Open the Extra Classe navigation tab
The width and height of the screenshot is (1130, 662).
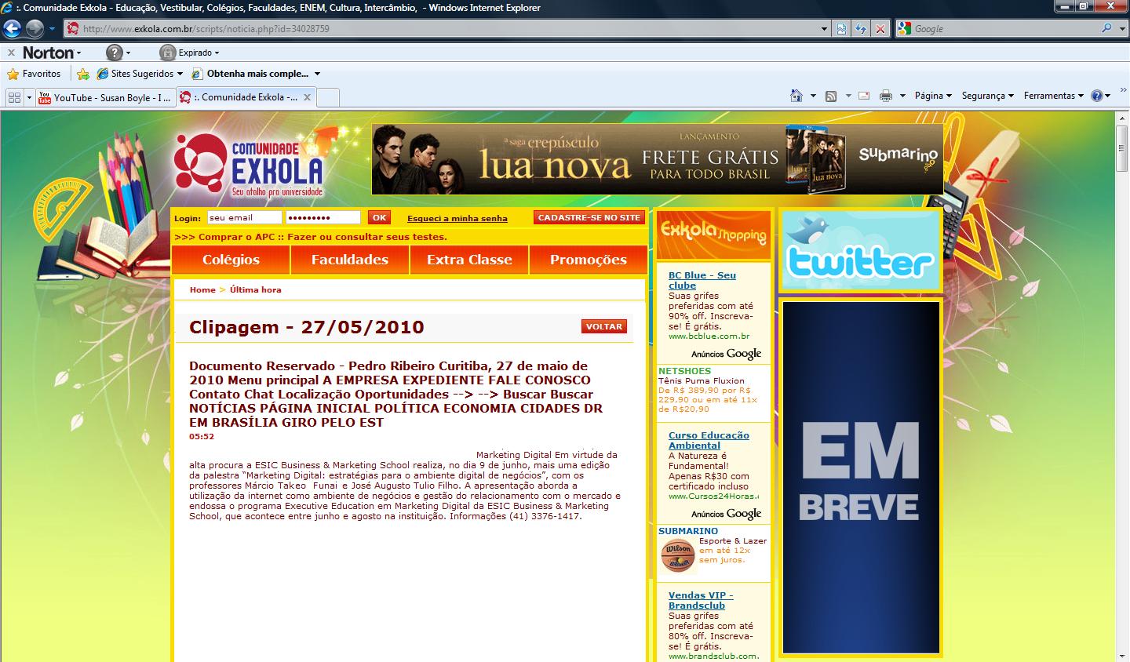469,260
